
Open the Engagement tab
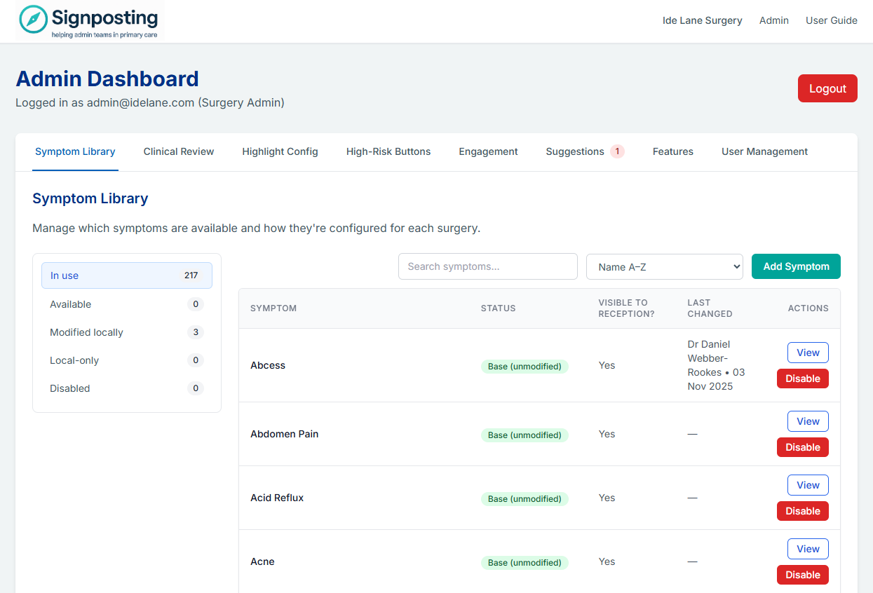click(x=488, y=151)
